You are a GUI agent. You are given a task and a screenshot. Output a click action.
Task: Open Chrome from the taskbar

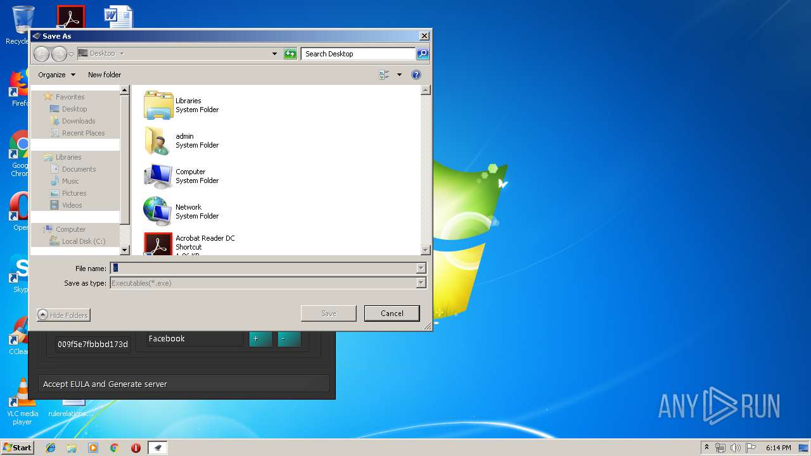[x=114, y=448]
